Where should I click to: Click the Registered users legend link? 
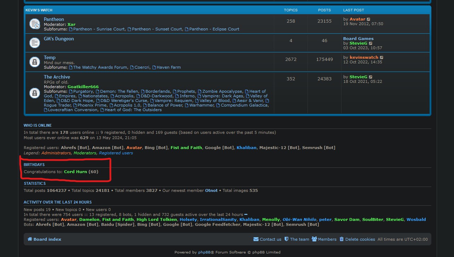[x=116, y=153]
